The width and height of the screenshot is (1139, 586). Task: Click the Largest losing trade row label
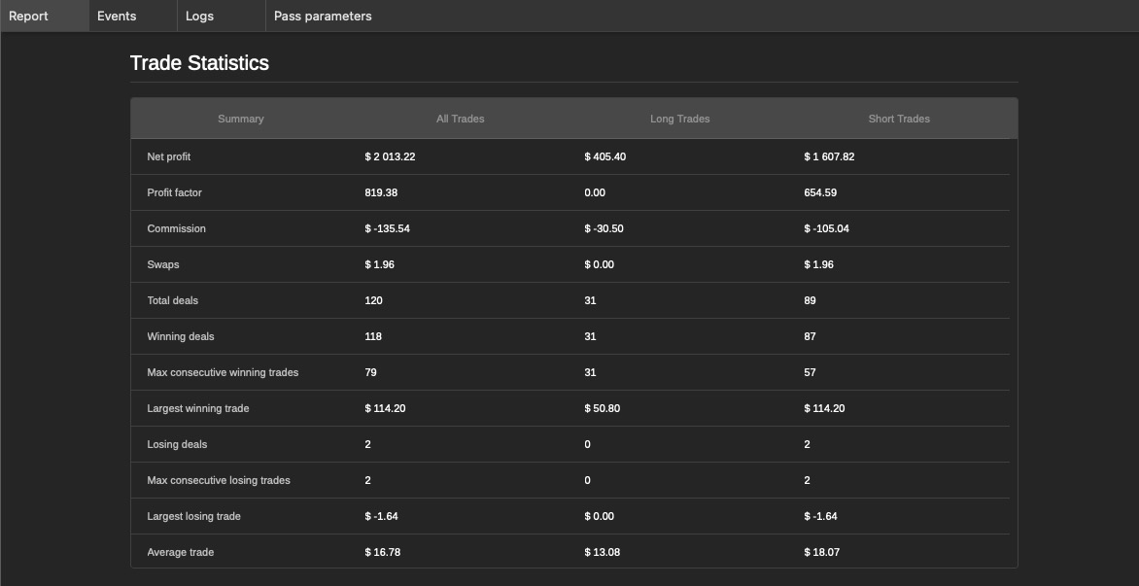pos(193,516)
